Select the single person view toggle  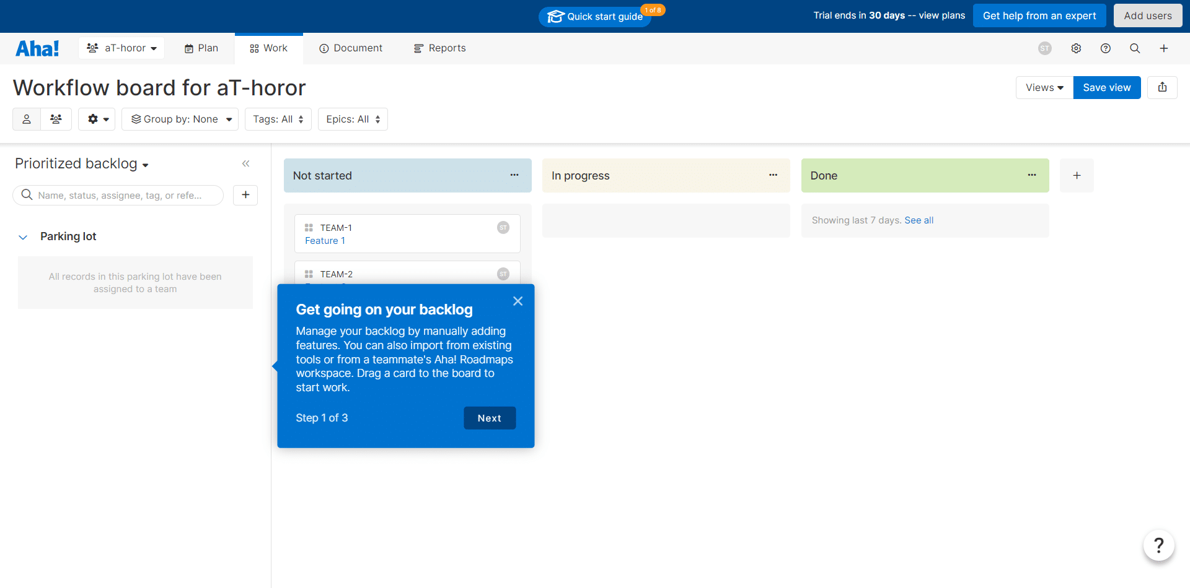point(27,119)
